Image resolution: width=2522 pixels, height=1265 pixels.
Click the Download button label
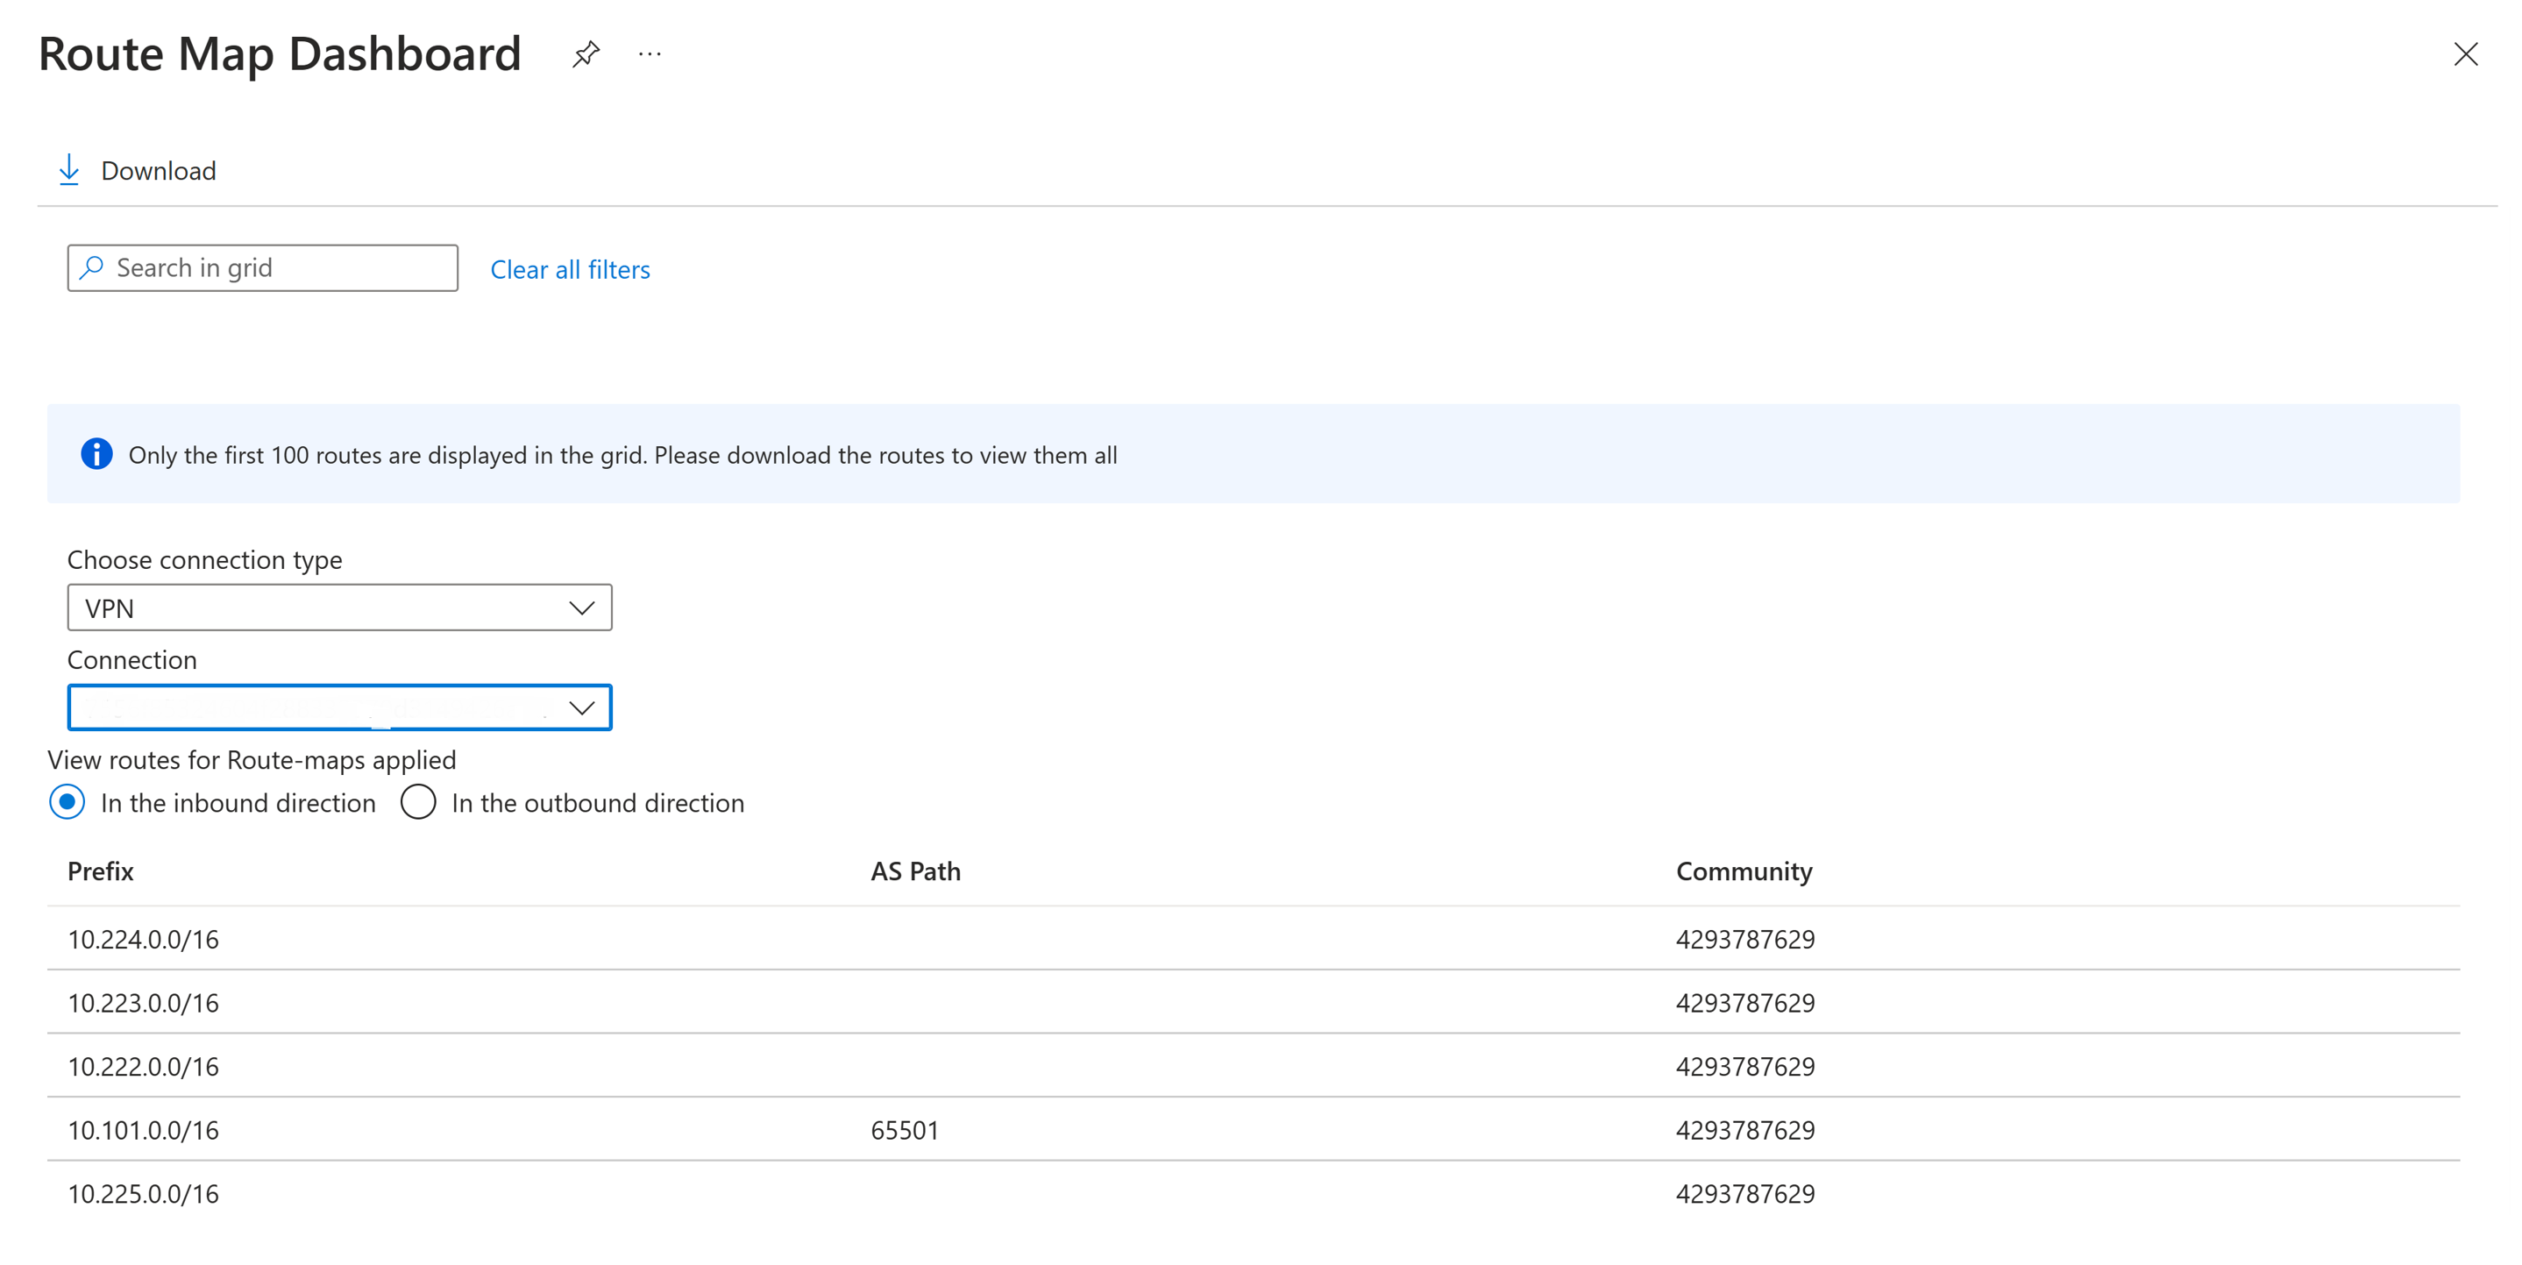click(159, 170)
